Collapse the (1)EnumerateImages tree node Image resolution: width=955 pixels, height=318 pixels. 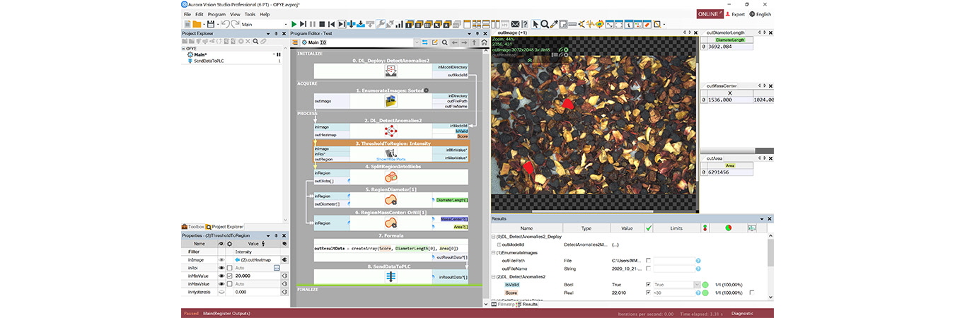(x=494, y=252)
